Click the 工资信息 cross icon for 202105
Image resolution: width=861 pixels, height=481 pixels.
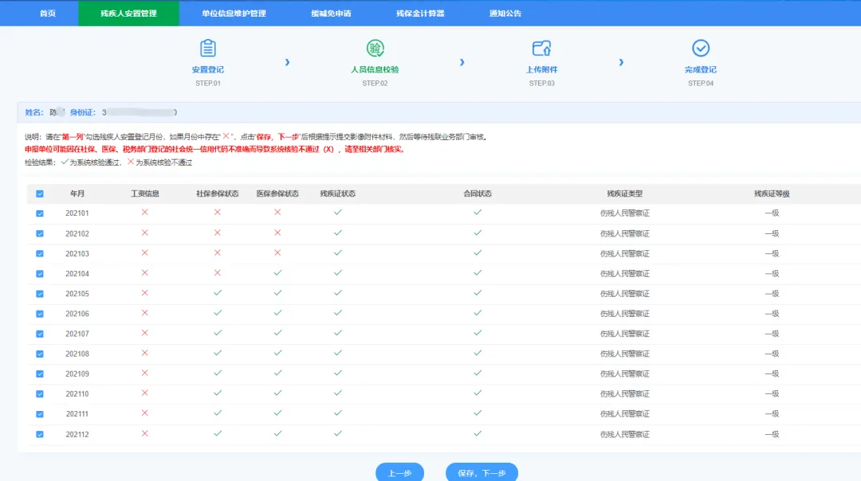coord(145,293)
